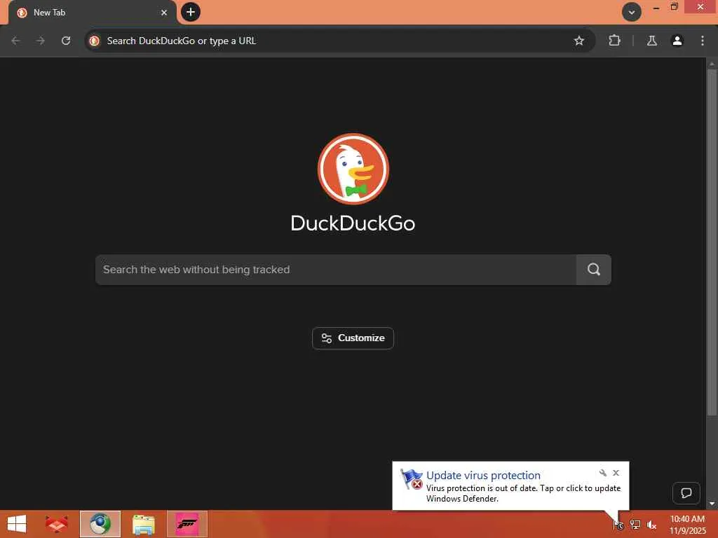Expand the tab search dropdown arrow
This screenshot has height=538, width=718.
(632, 13)
